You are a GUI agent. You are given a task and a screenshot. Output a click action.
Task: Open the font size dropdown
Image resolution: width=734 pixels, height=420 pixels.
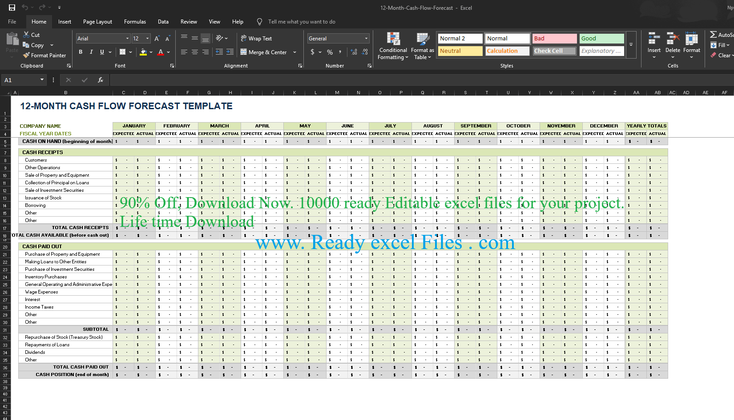pos(147,39)
